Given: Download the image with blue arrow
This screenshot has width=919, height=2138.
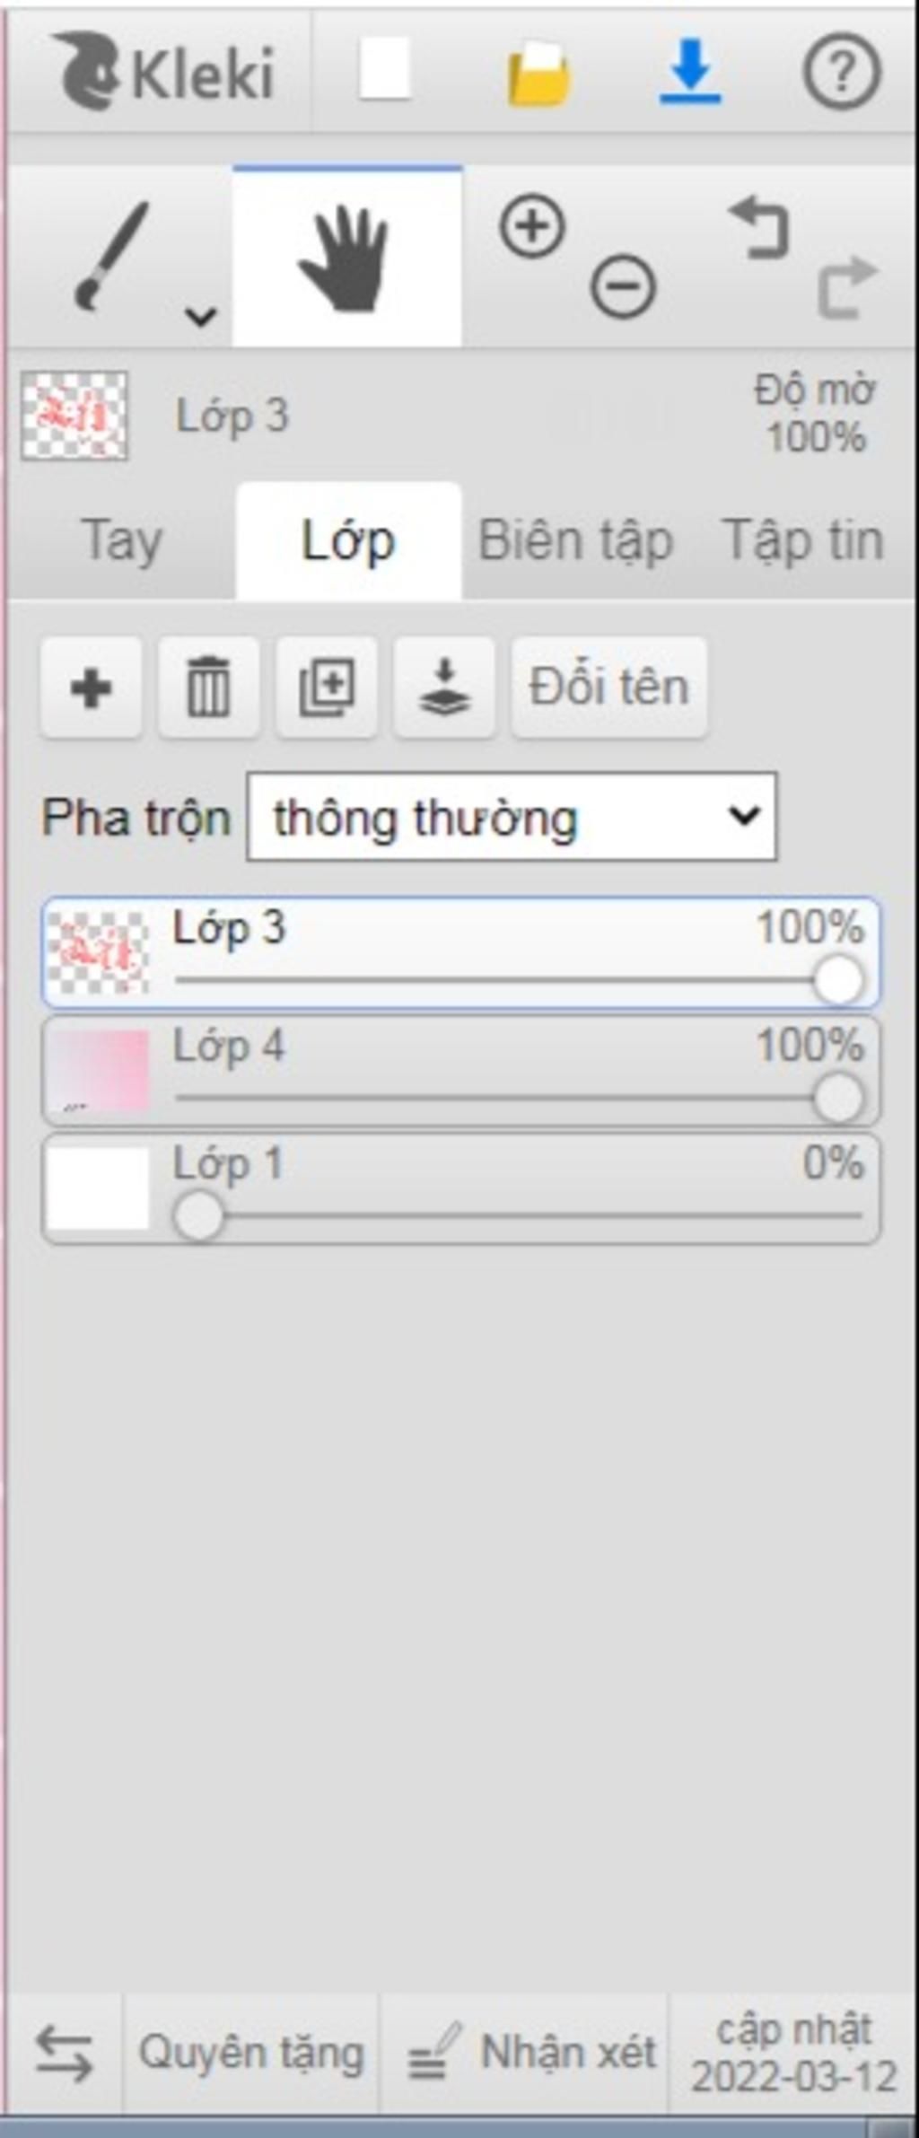Looking at the screenshot, I should coord(690,72).
